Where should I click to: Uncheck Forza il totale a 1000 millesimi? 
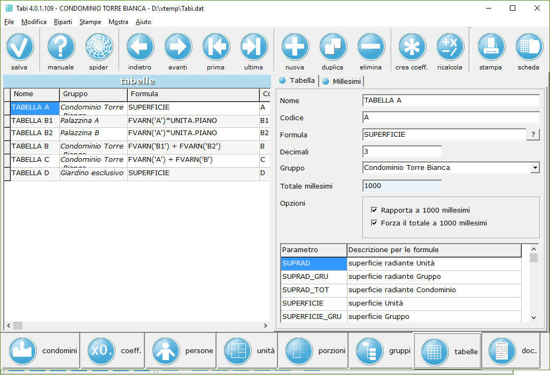click(x=374, y=223)
